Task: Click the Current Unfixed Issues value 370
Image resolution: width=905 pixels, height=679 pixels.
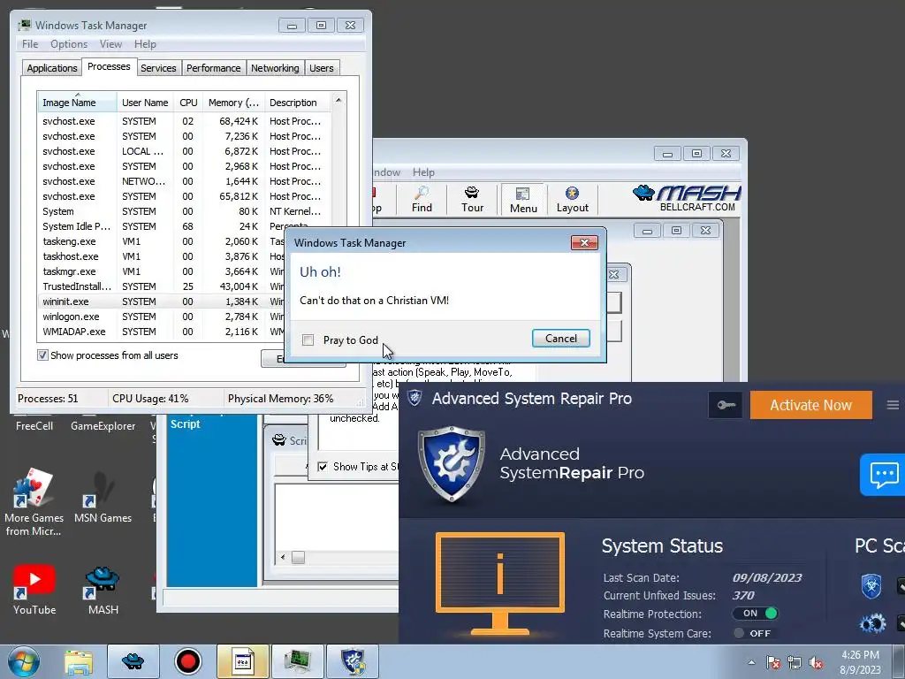Action: pyautogui.click(x=743, y=595)
